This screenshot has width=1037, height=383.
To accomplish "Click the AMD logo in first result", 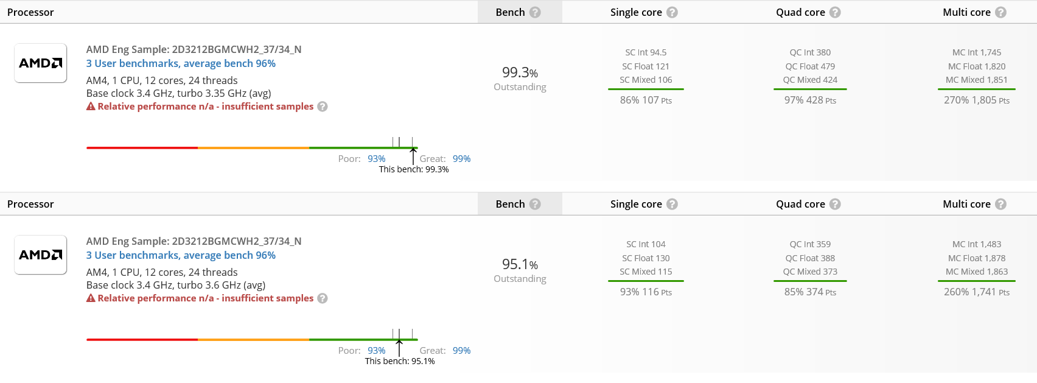I will point(41,63).
